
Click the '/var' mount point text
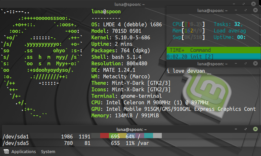click(143, 143)
